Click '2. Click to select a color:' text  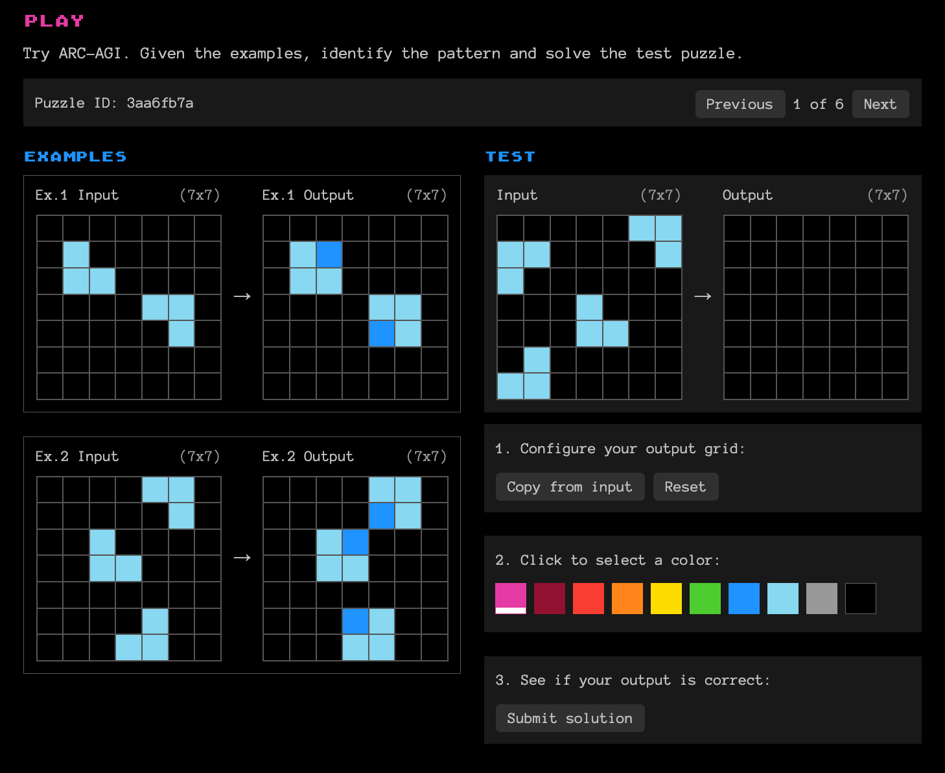[607, 560]
